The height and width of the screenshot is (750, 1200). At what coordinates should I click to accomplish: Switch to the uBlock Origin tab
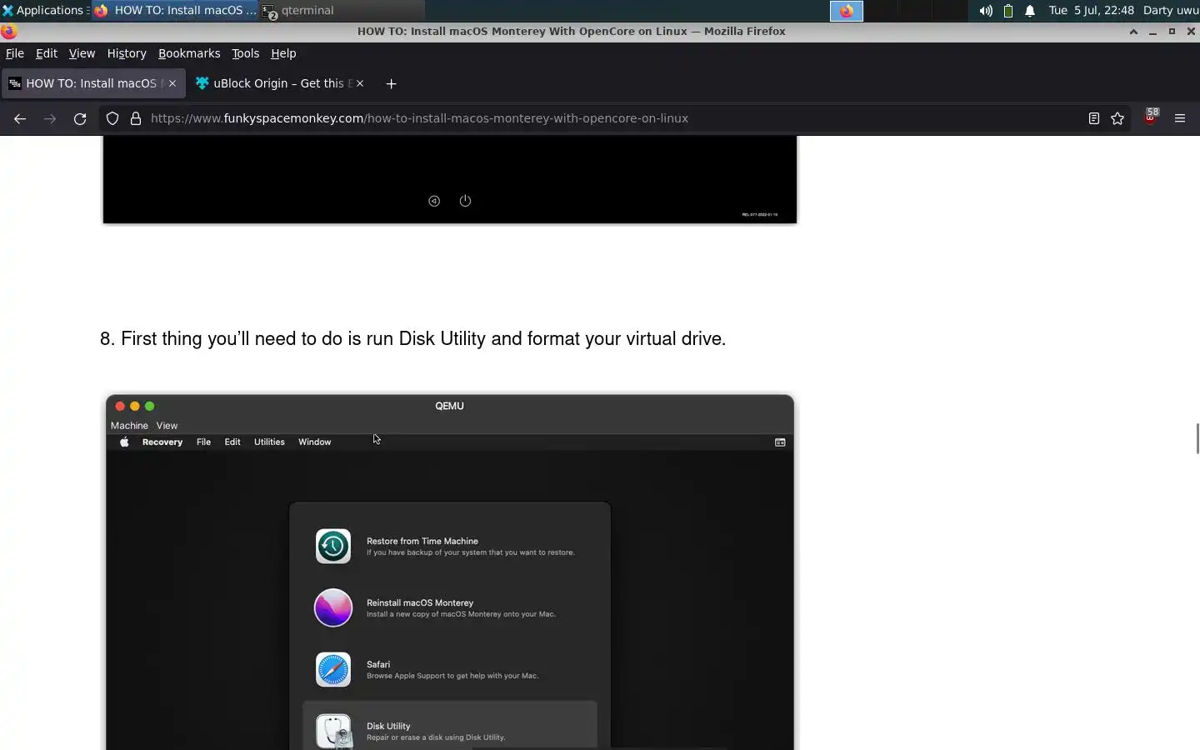point(278,83)
